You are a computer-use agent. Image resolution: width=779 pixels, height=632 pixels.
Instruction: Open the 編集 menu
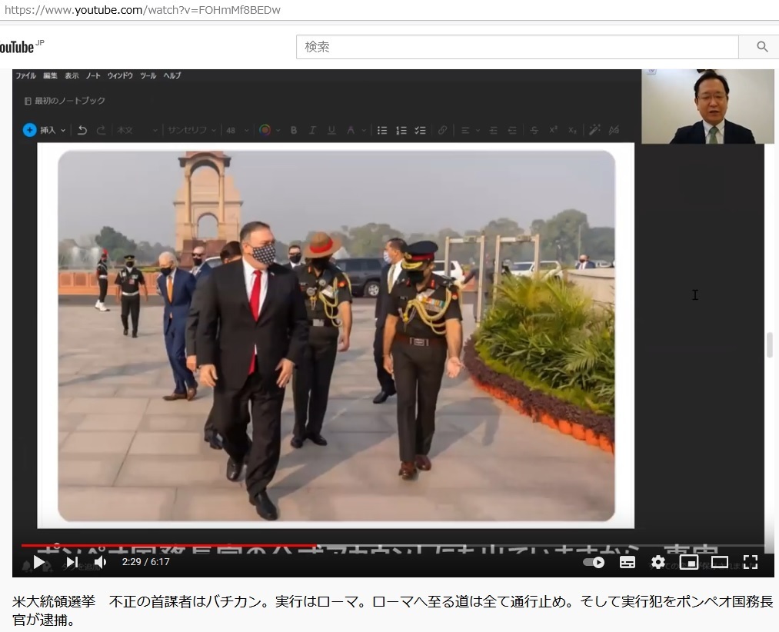pyautogui.click(x=50, y=75)
